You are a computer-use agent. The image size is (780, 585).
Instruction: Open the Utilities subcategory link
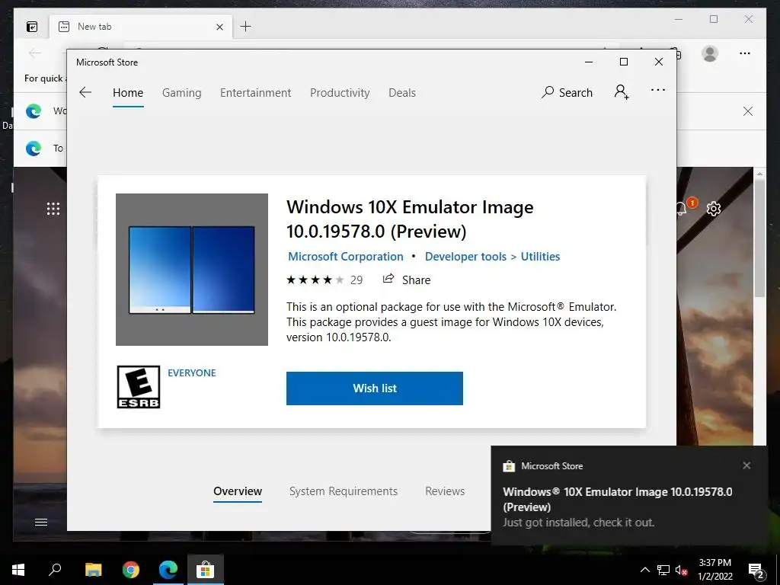(540, 256)
